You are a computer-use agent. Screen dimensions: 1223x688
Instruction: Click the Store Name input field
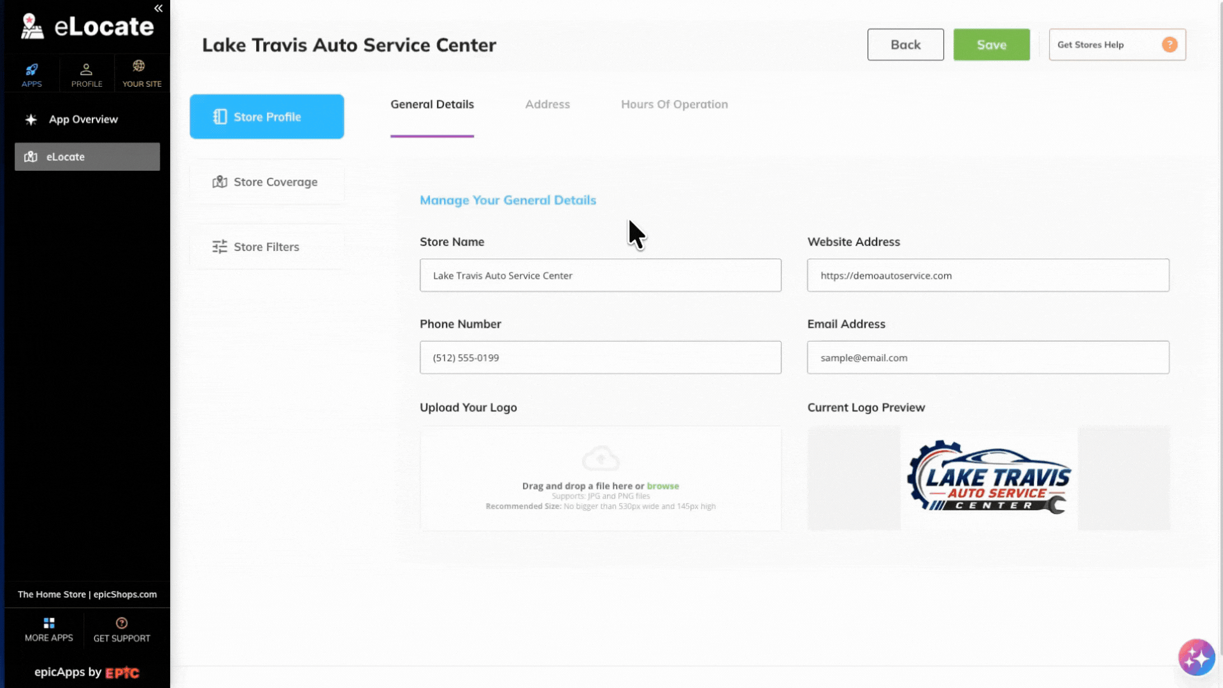click(x=601, y=275)
